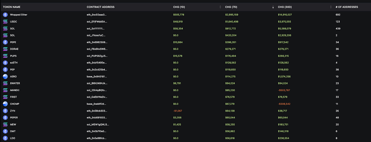The width and height of the screenshot is (371, 142).
Task: Click the contract address eth_0x5a98fcb...
Action: (97, 138)
